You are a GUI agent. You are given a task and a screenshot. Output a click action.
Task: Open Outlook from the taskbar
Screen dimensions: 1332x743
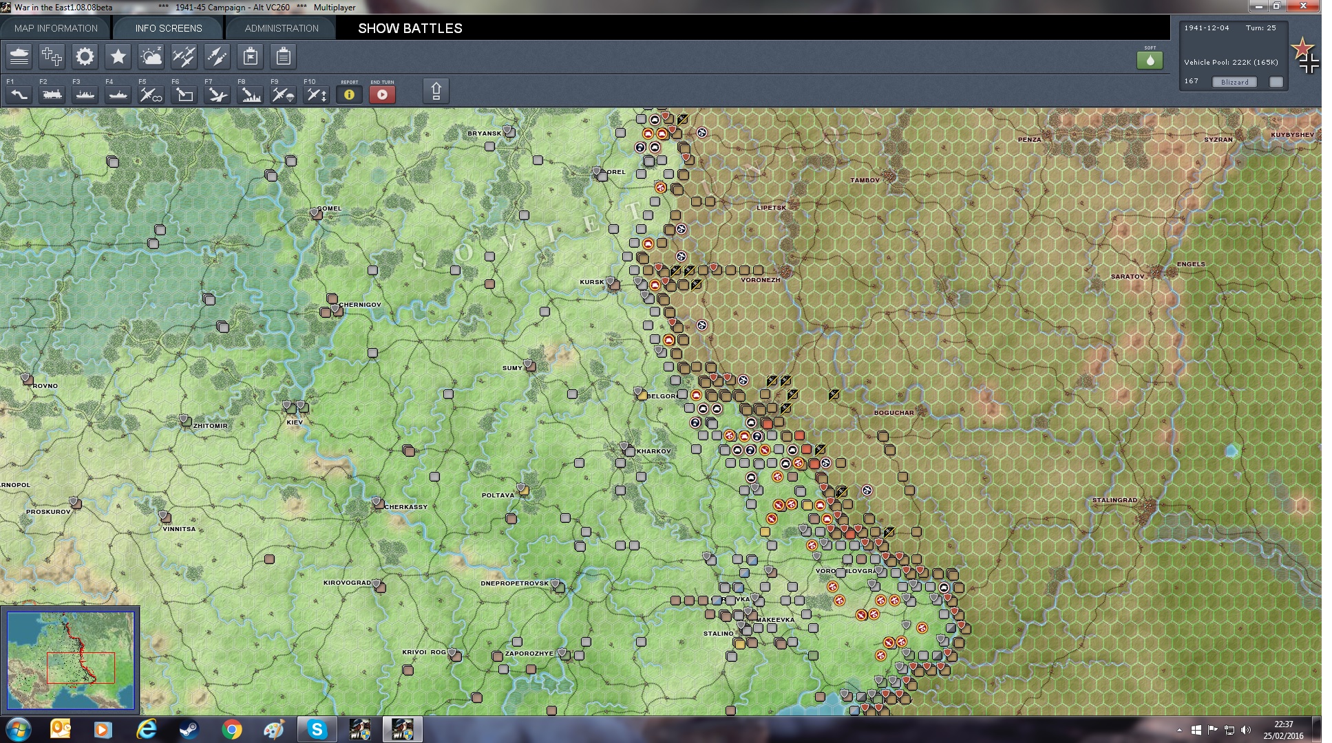pos(61,729)
